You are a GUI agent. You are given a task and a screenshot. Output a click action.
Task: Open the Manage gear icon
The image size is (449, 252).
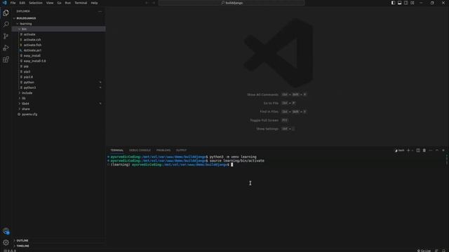click(6, 243)
